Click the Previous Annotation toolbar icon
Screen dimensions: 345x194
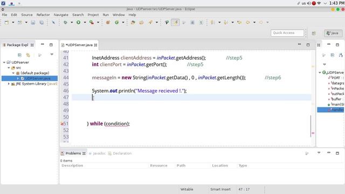pyautogui.click(x=225, y=23)
